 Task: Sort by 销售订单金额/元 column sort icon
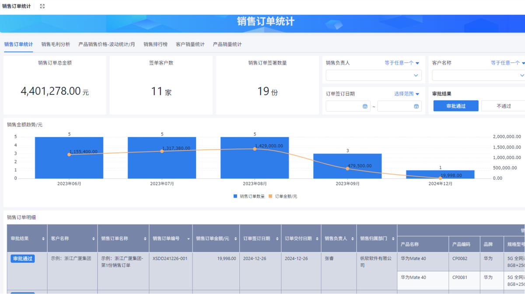tap(237, 239)
